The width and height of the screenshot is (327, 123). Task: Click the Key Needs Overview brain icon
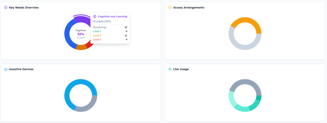click(6, 8)
